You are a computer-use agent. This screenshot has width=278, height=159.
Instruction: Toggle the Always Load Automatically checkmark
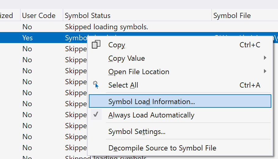point(96,115)
